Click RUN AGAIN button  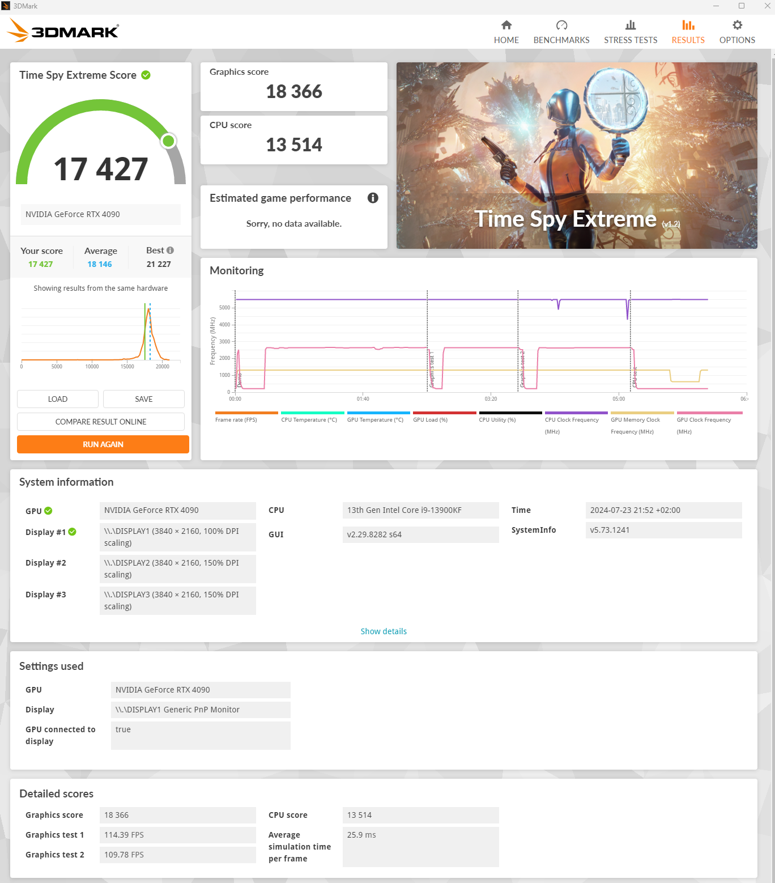click(x=103, y=444)
